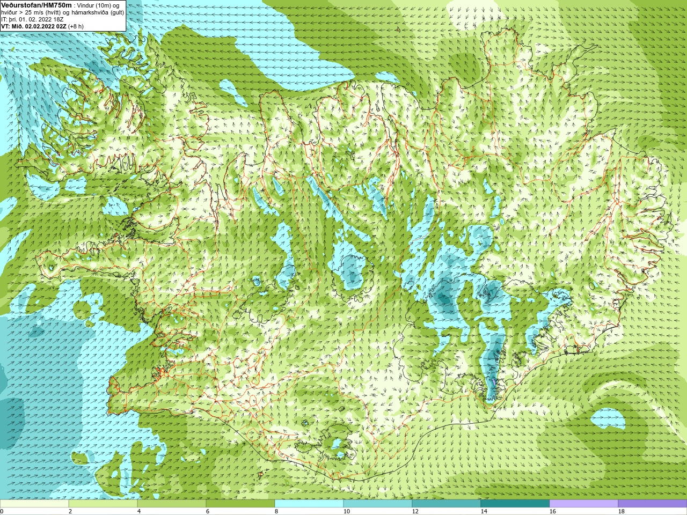Click the 'Vindur (10m) og' label
Viewport: 687px width, 515px height.
[x=99, y=5]
